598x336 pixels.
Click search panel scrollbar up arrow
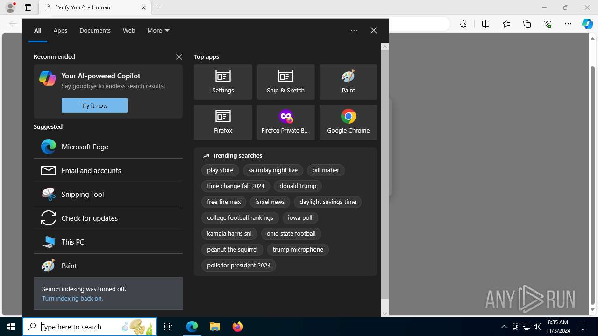[x=385, y=47]
